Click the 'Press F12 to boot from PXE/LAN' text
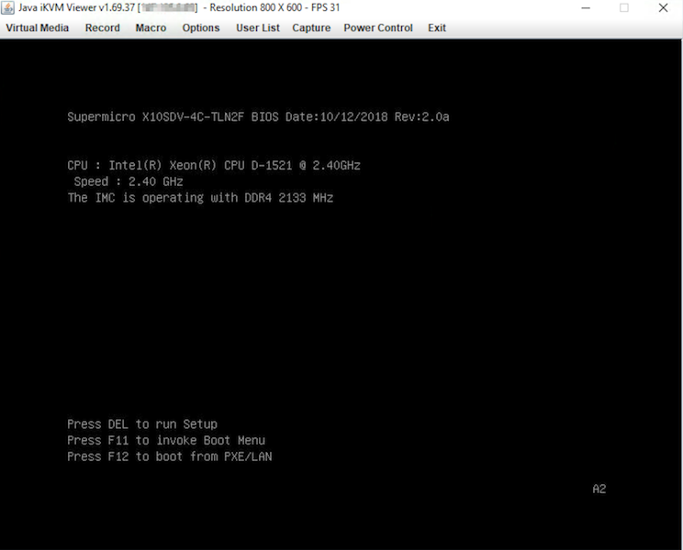 coord(169,456)
